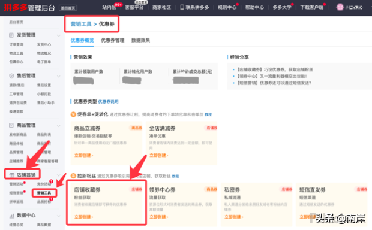Open 包裹中心 in the sidebar
372x230 pixels.
16,62
